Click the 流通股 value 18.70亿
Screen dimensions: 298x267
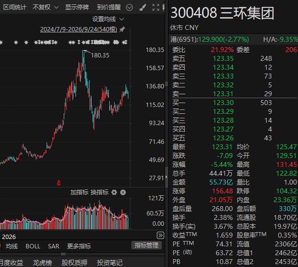285,217
